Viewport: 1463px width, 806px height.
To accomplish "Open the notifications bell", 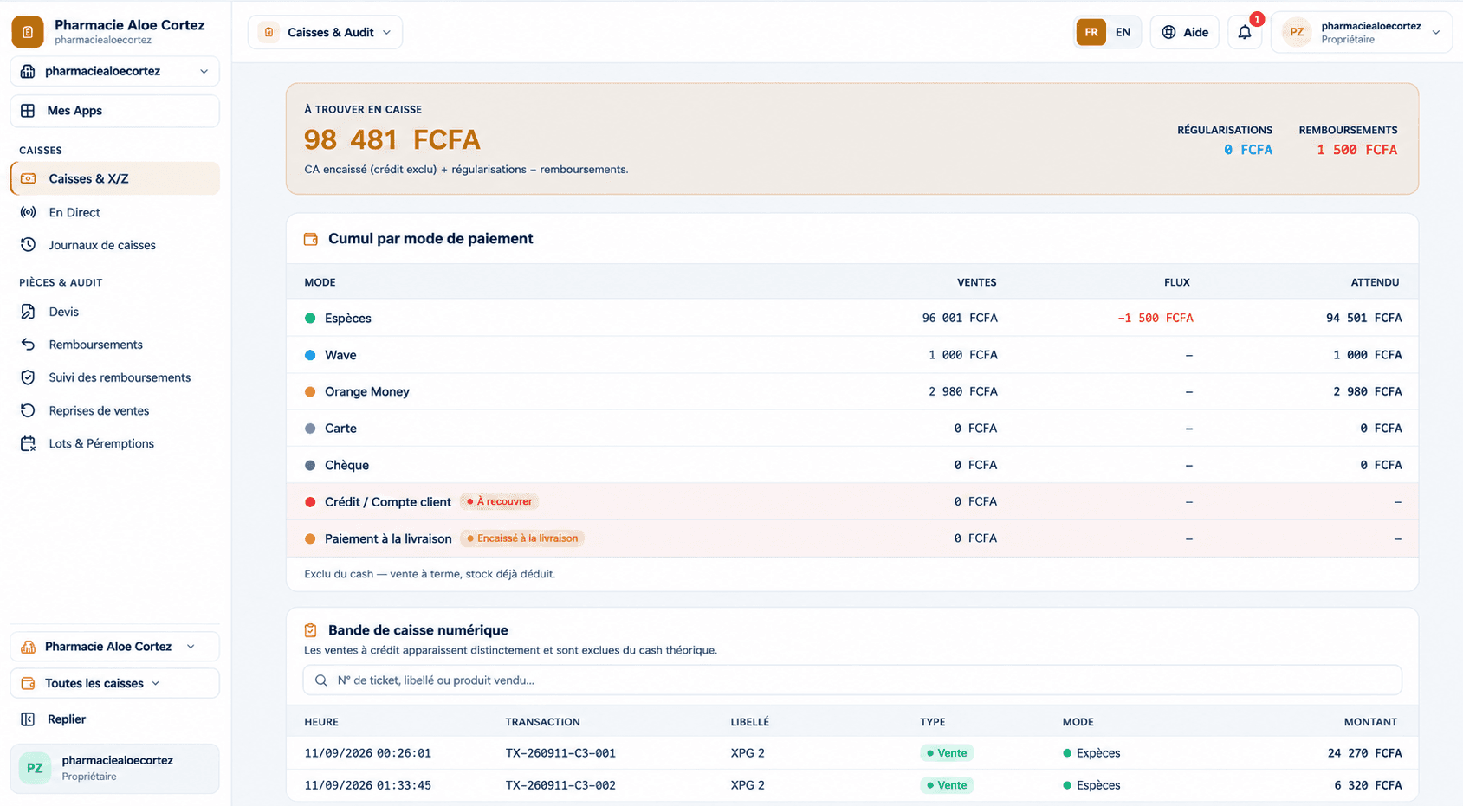I will [x=1245, y=32].
